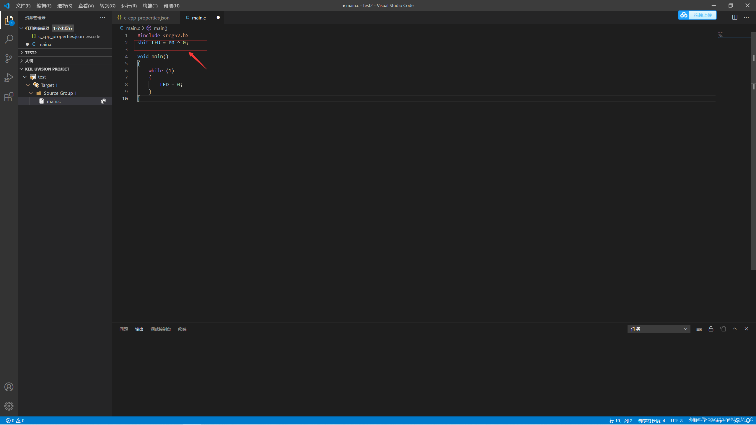
Task: Open the Run and Debug view
Action: 9,78
